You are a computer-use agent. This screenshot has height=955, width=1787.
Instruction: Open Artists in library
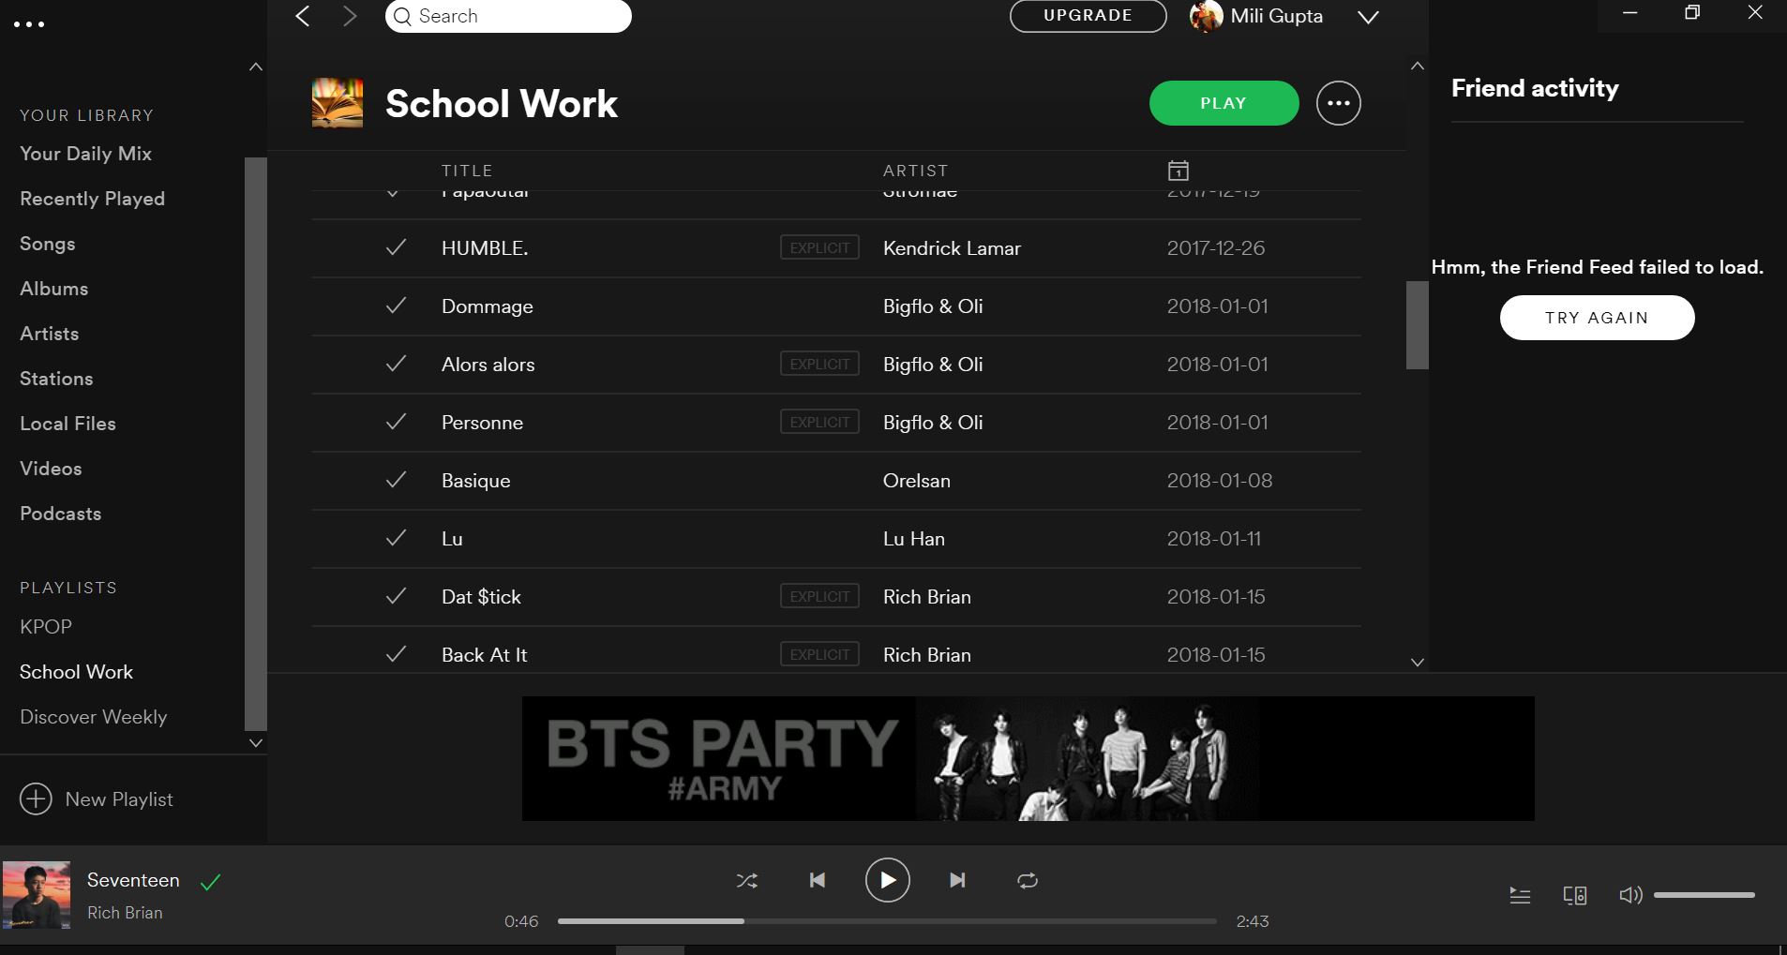tap(49, 334)
